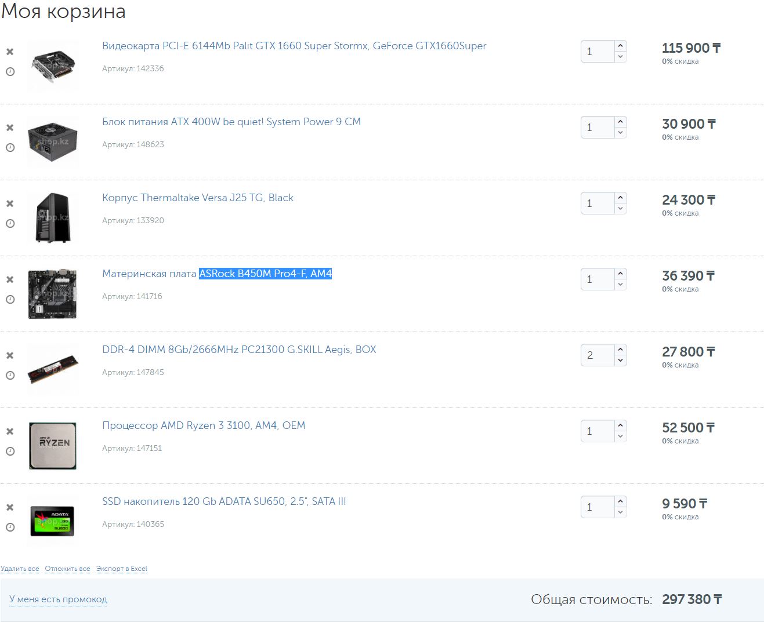Image resolution: width=764 pixels, height=622 pixels.
Task: Increase quantity of ASRock B450M motherboard
Action: click(x=620, y=274)
